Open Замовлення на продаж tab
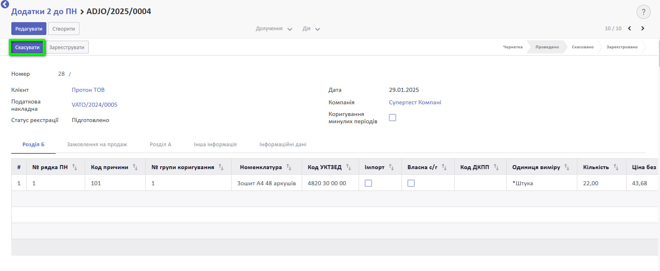660x271 pixels. tap(97, 145)
